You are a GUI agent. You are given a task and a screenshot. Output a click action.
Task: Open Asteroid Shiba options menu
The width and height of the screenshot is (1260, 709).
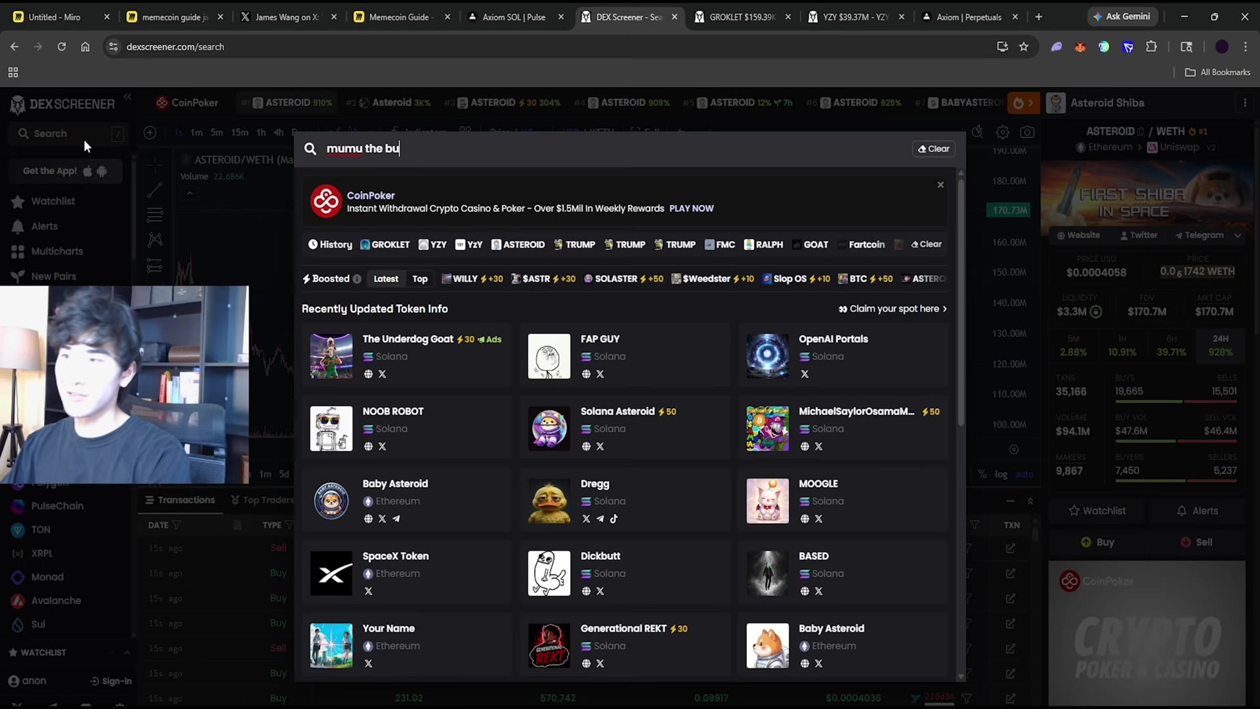[1245, 103]
